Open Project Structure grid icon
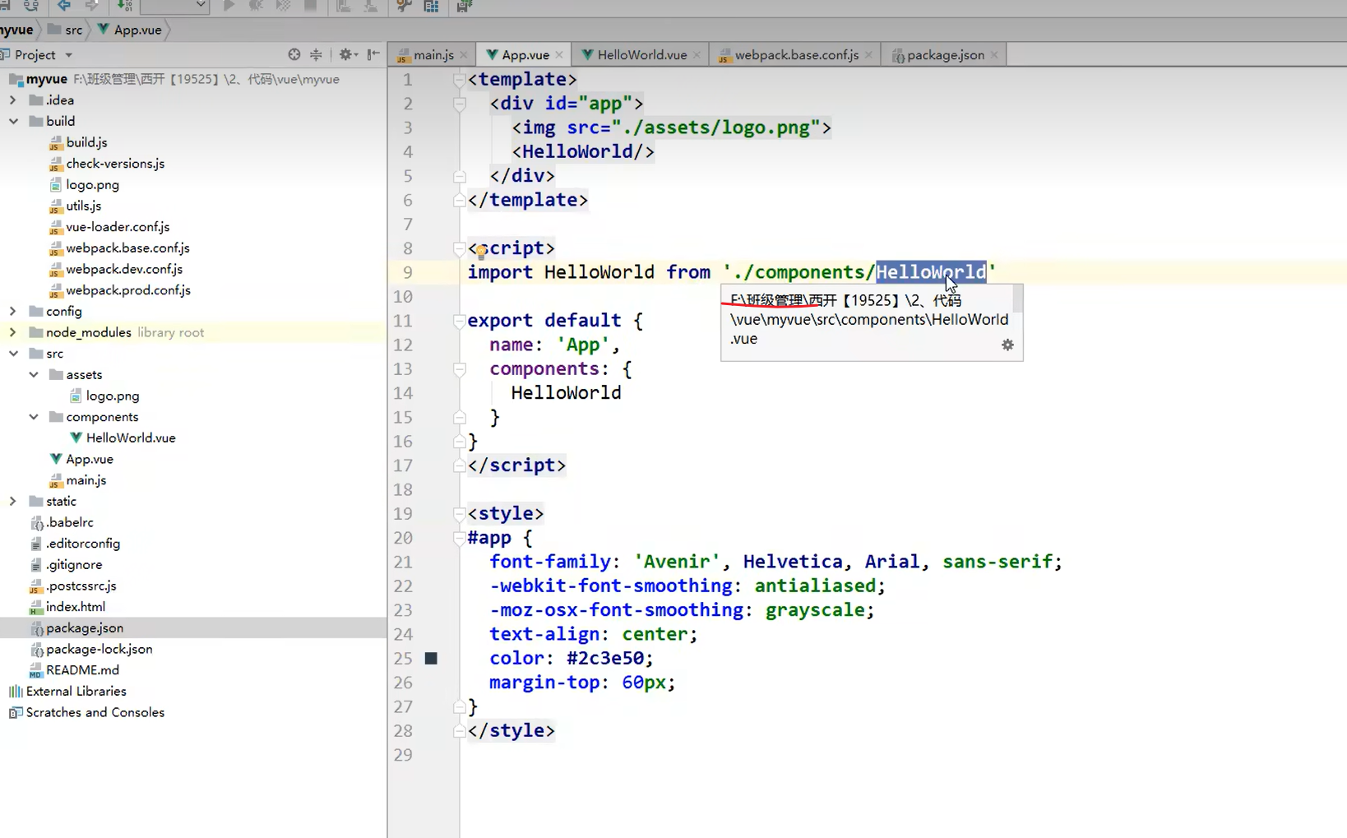Screen dimensions: 1347x838 pyautogui.click(x=431, y=6)
